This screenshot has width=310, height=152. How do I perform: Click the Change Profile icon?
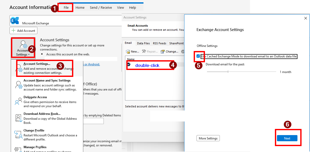(x=18, y=135)
